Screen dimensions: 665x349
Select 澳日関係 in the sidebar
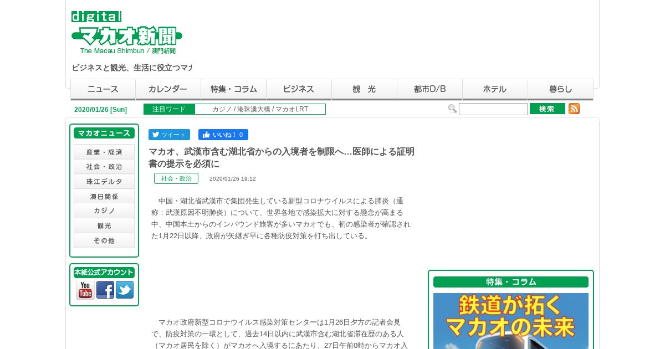(104, 196)
